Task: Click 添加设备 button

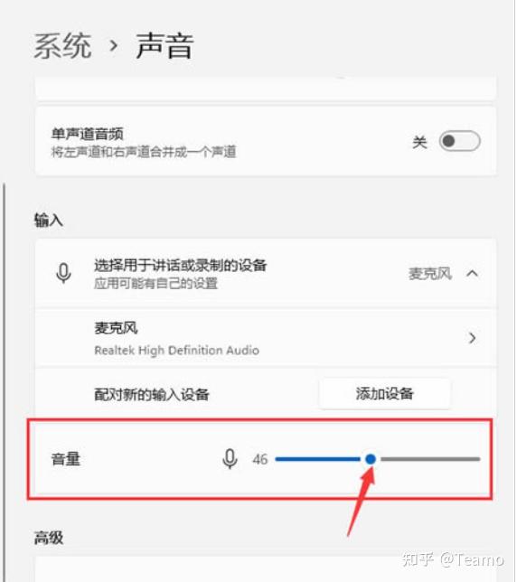Action: tap(385, 393)
